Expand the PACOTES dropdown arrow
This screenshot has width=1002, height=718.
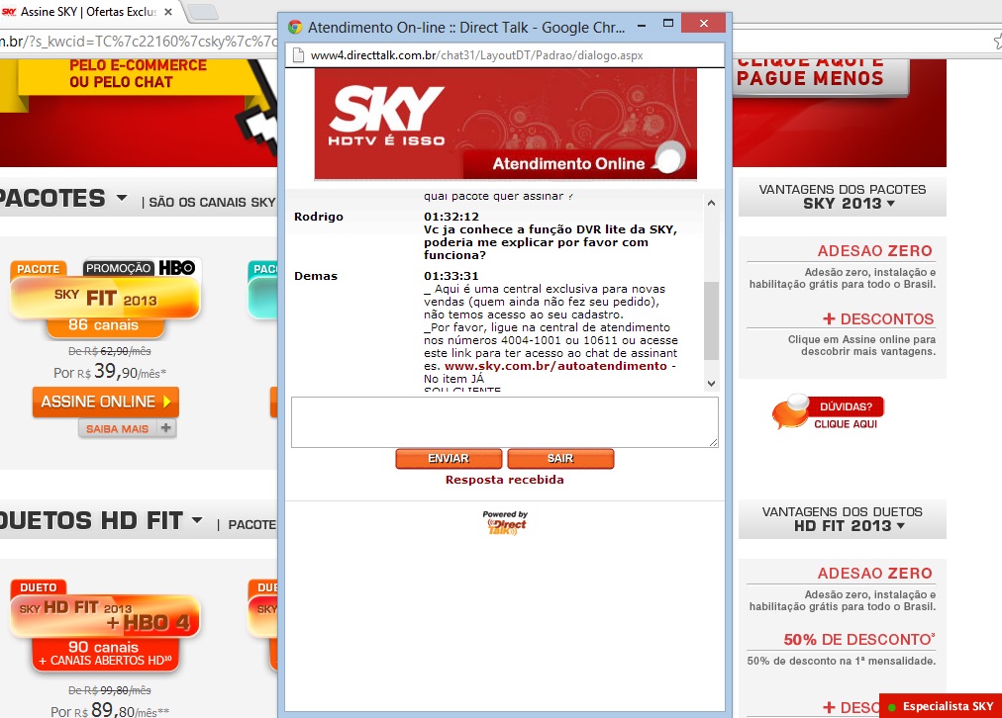[122, 198]
